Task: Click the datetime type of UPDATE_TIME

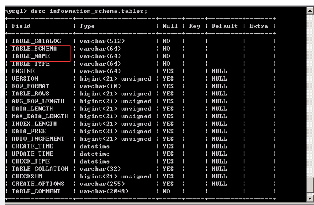Action: pyautogui.click(x=95, y=154)
